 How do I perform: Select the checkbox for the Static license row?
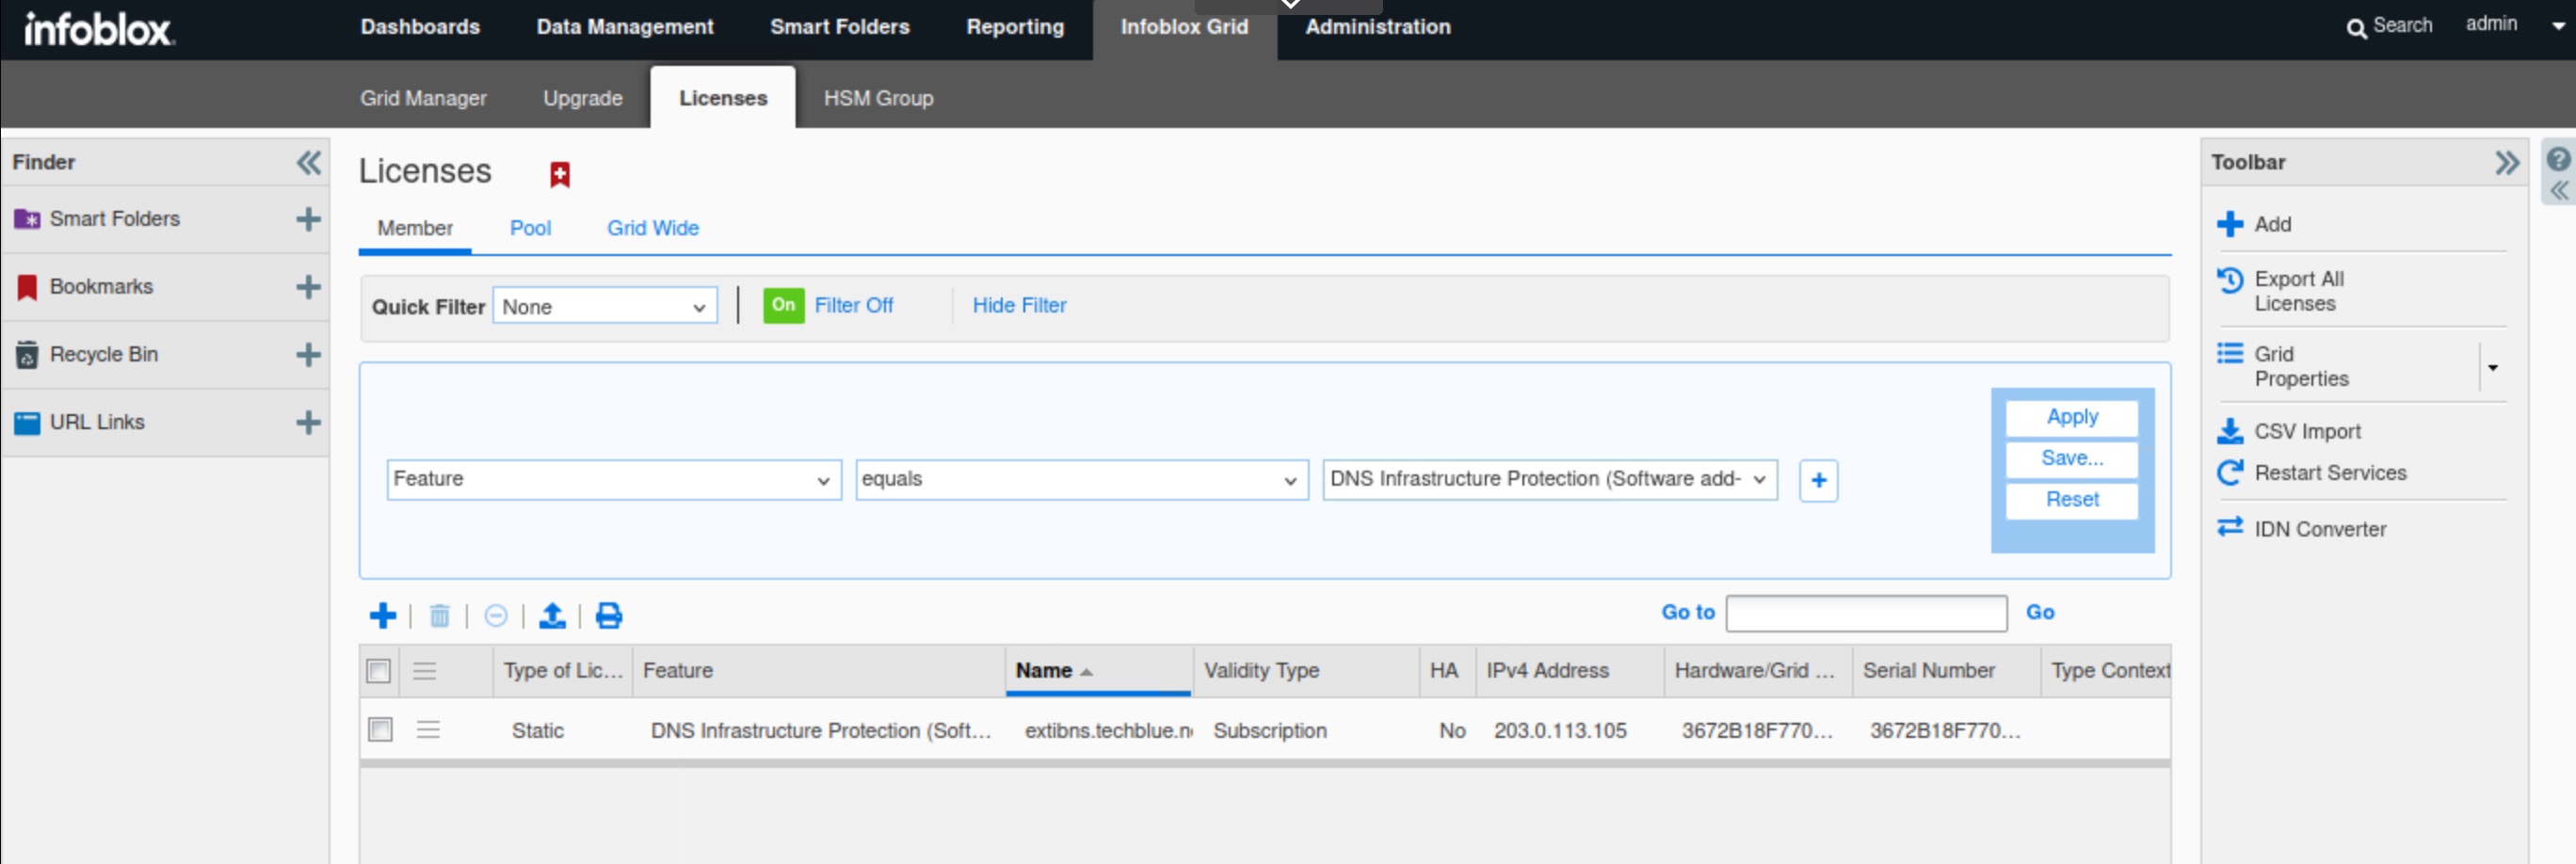click(380, 730)
